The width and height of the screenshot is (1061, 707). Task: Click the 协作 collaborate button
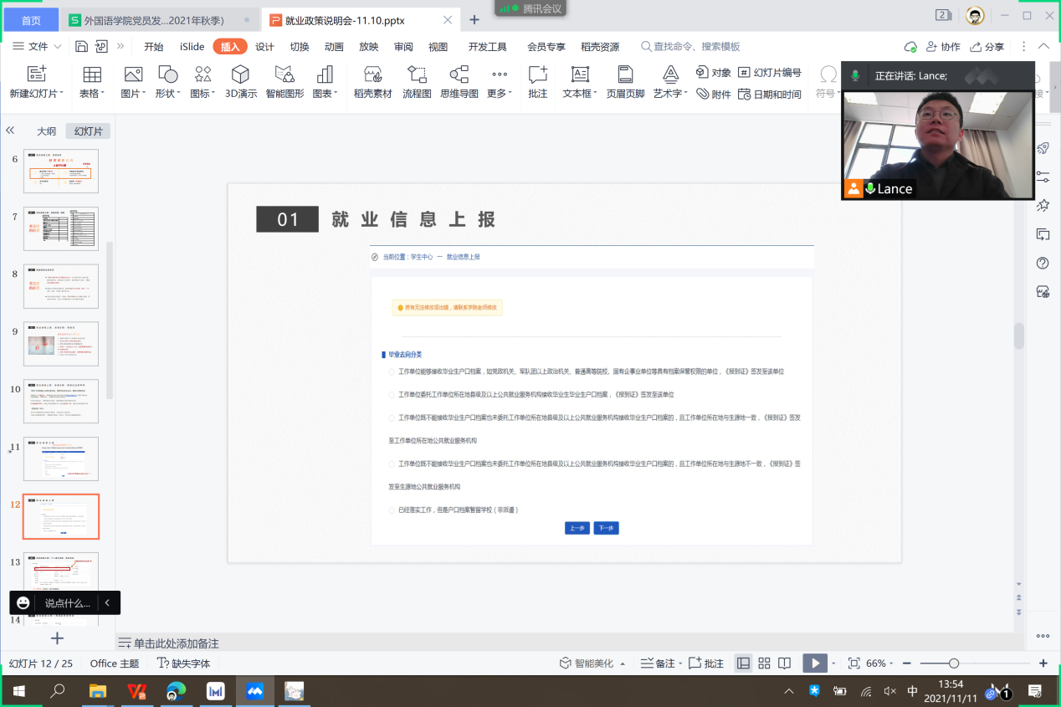[x=942, y=47]
